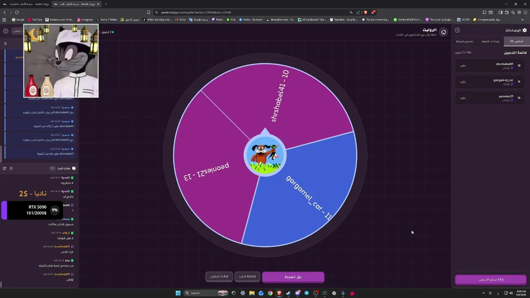Click the إضافة لاعب button
This screenshot has width=530, height=298.
247,277
